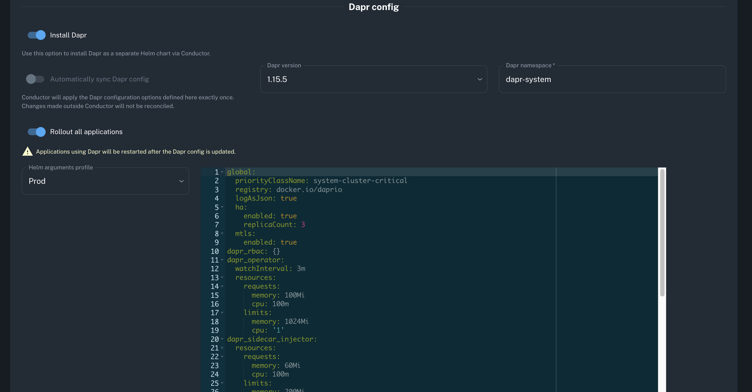Toggle Automatically sync Dapr config switch
The width and height of the screenshot is (752, 392).
(35, 79)
